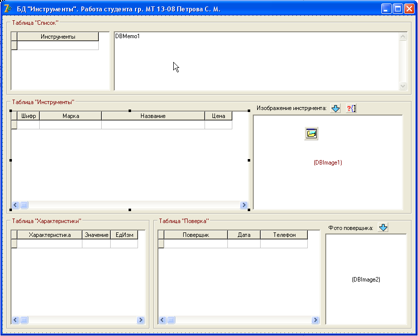Click the ЕдИзм column header

coord(124,235)
